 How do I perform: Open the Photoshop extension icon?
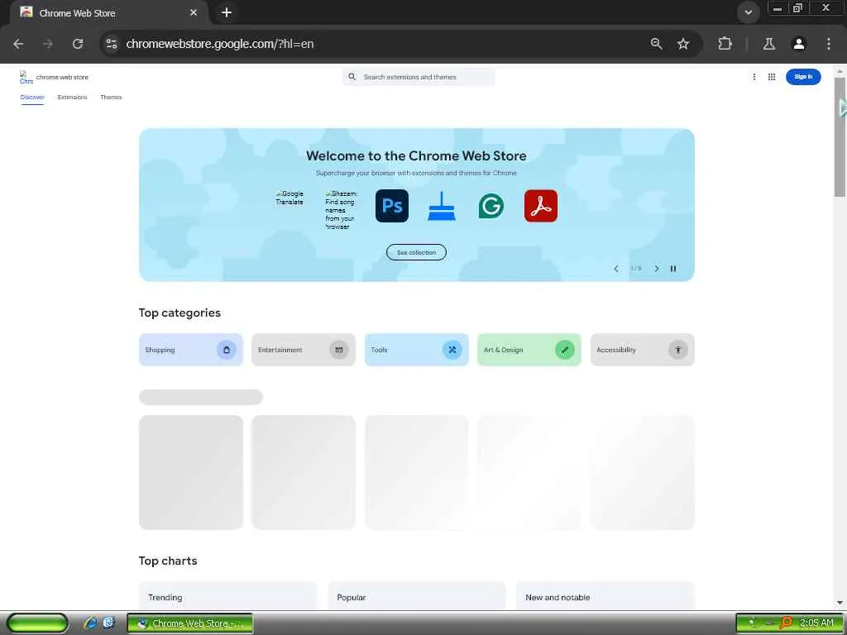point(392,206)
